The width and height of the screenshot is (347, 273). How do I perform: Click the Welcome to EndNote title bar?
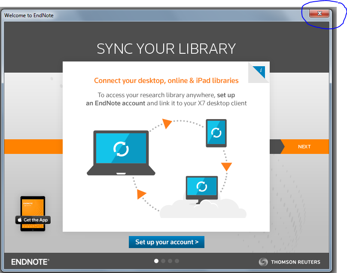(x=129, y=15)
